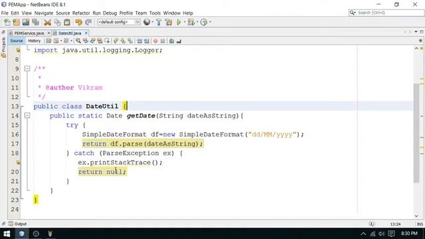Open the File menu
Image resolution: width=425 pixels, height=239 pixels.
pyautogui.click(x=5, y=13)
